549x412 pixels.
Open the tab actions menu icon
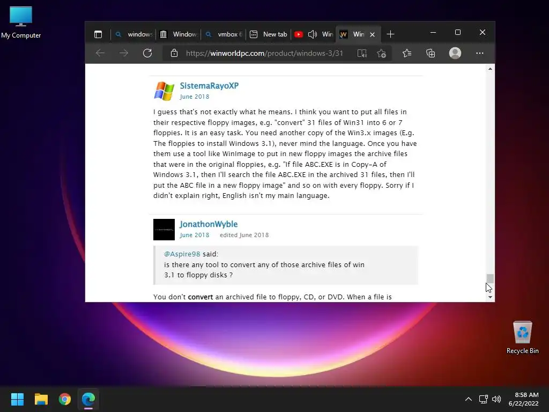98,34
